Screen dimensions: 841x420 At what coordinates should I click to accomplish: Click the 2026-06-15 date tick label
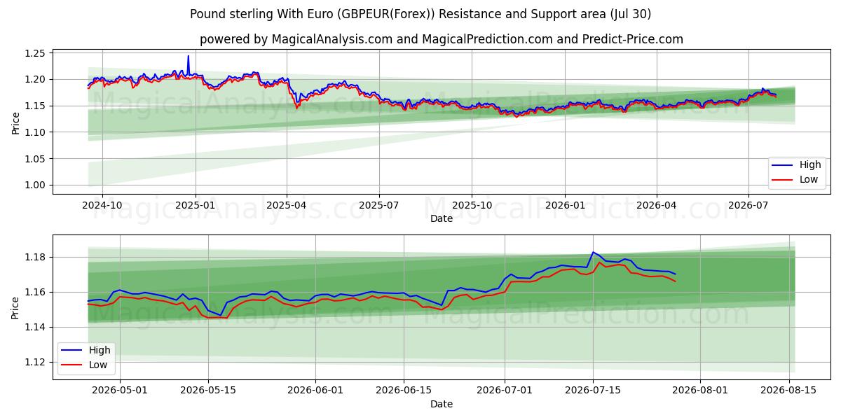coord(404,391)
